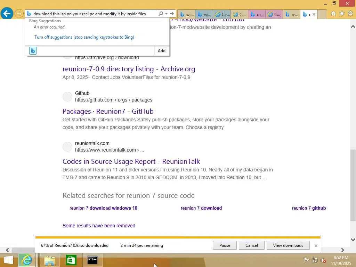Open the Tools gear icon
The height and width of the screenshot is (267, 356).
point(350,14)
